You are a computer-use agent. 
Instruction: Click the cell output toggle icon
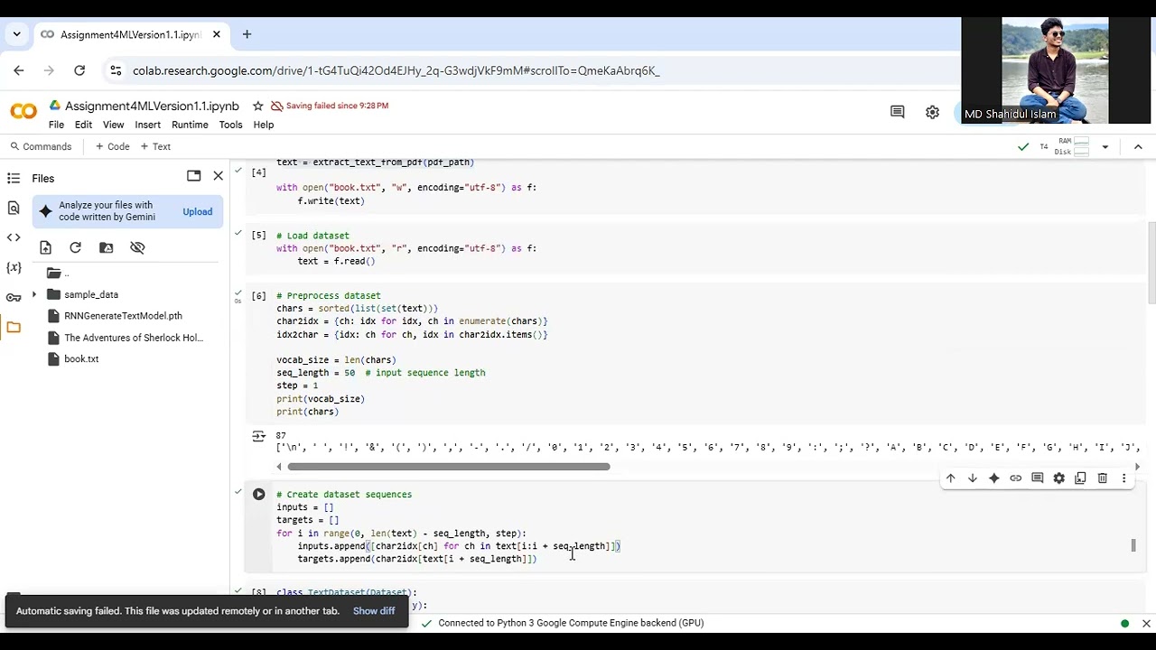click(258, 436)
